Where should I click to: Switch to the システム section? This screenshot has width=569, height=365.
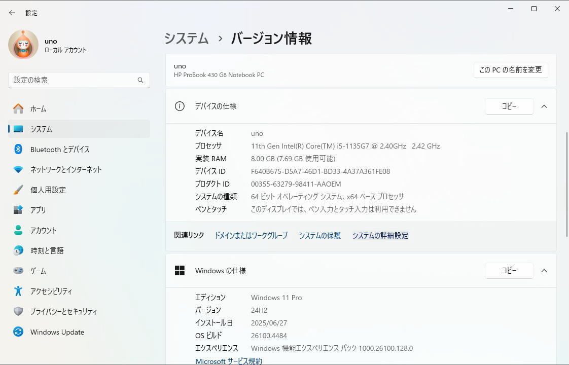coord(41,129)
